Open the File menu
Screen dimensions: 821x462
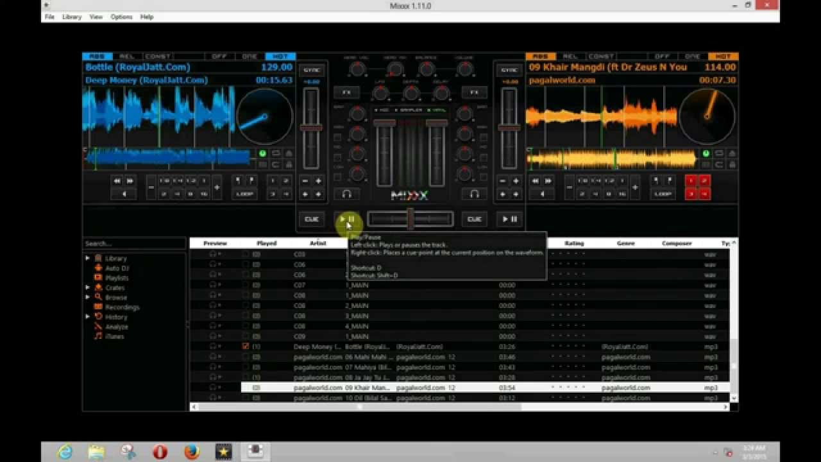pyautogui.click(x=49, y=17)
